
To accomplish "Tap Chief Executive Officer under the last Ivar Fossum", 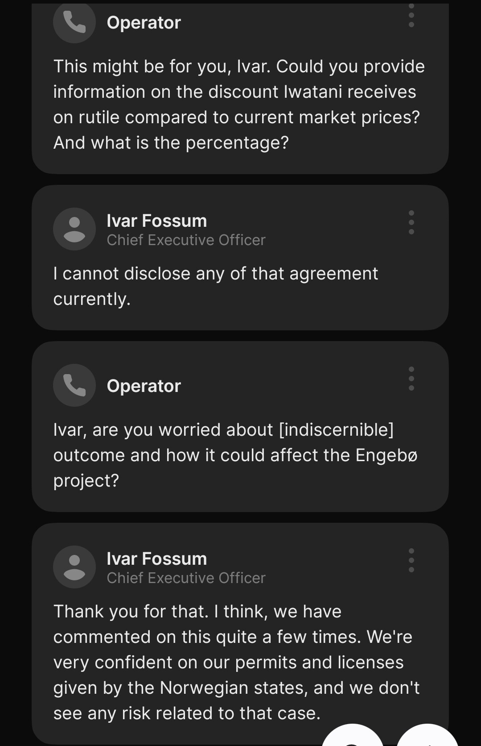I will (x=186, y=578).
